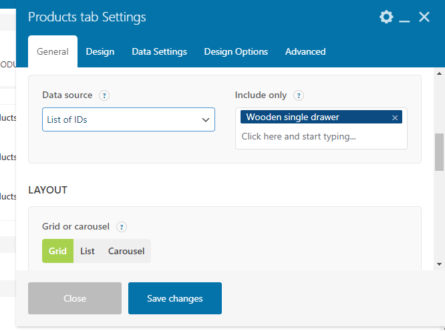Open the settings gear icon in header
Image resolution: width=445 pixels, height=331 pixels.
(x=386, y=17)
